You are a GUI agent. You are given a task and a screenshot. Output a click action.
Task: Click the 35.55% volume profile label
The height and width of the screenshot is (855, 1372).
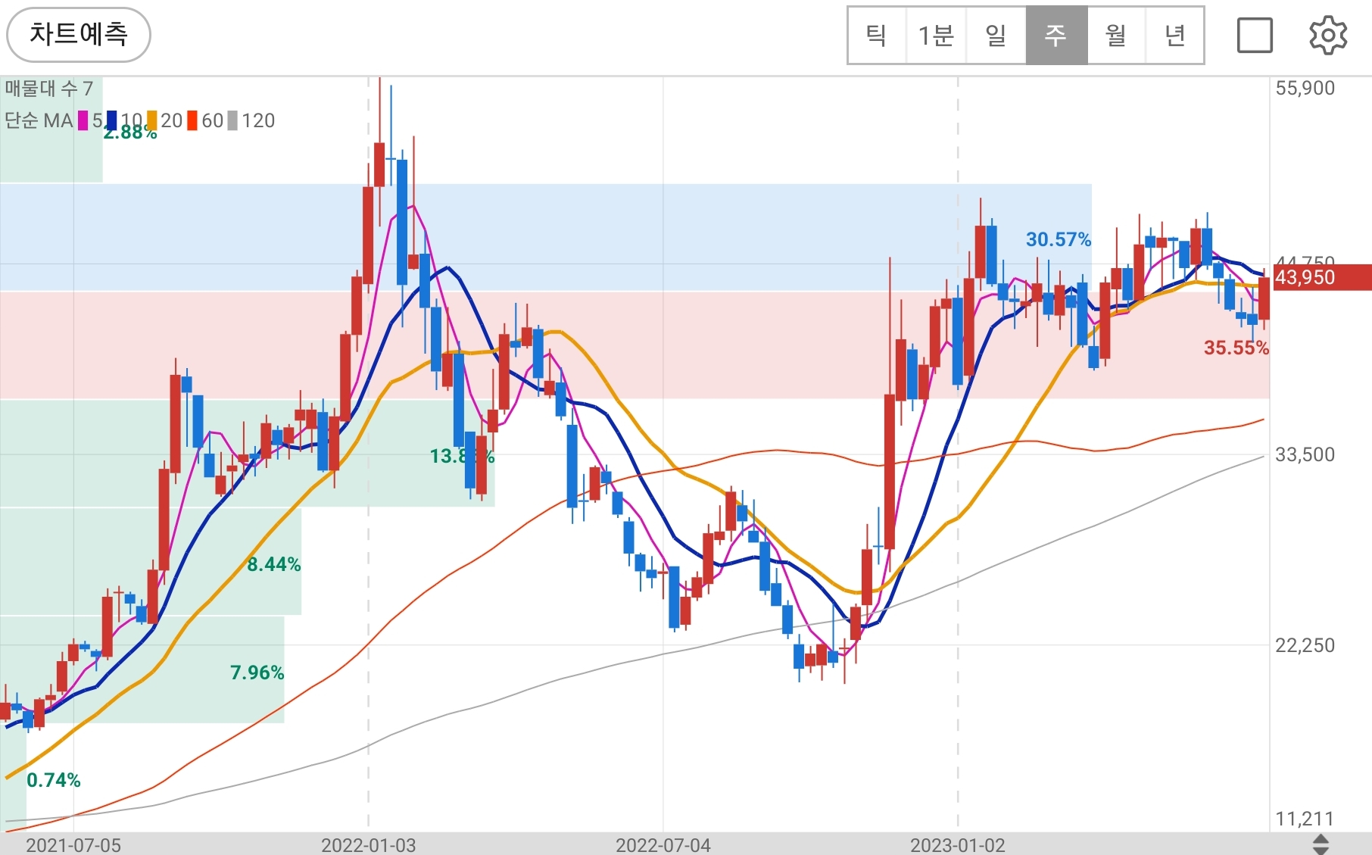tap(1236, 348)
